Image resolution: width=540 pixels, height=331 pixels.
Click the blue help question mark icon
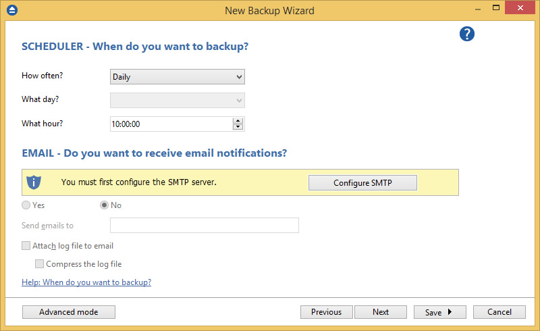[x=467, y=34]
